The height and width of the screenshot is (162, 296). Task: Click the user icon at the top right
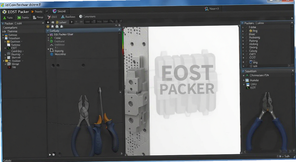(x=206, y=9)
